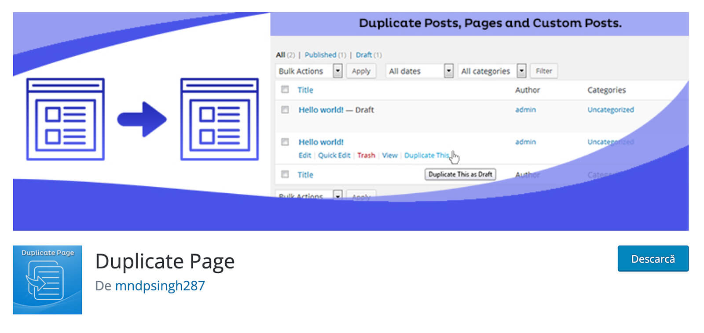Open author mndpsingh287 profile link
The image size is (704, 333).
[x=160, y=286]
